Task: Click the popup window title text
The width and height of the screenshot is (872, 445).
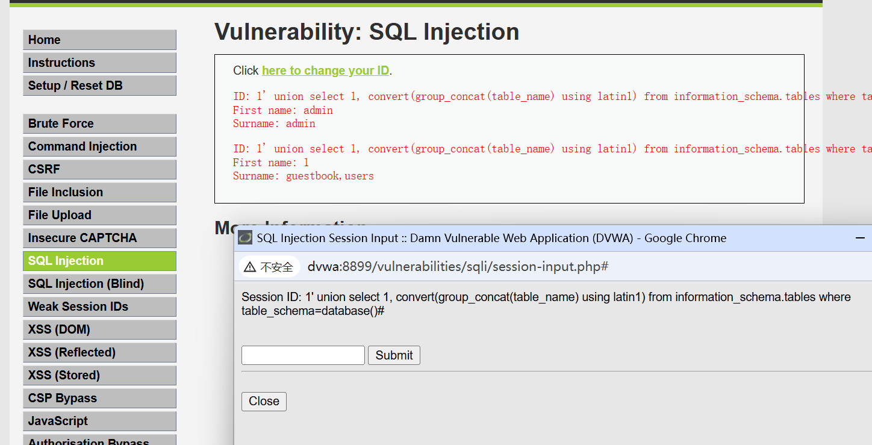Action: [491, 238]
